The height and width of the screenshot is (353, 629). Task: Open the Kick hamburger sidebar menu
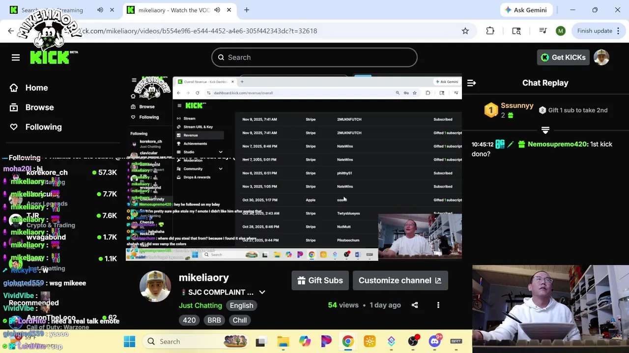point(16,57)
